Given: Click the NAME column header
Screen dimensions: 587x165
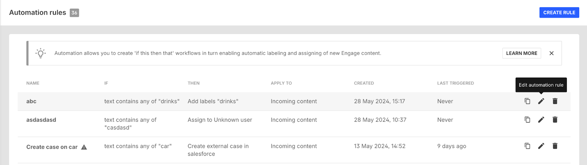Looking at the screenshot, I should click(33, 83).
